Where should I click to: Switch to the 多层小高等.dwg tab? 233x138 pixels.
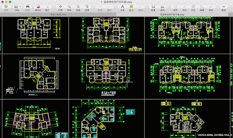(x=58, y=14)
